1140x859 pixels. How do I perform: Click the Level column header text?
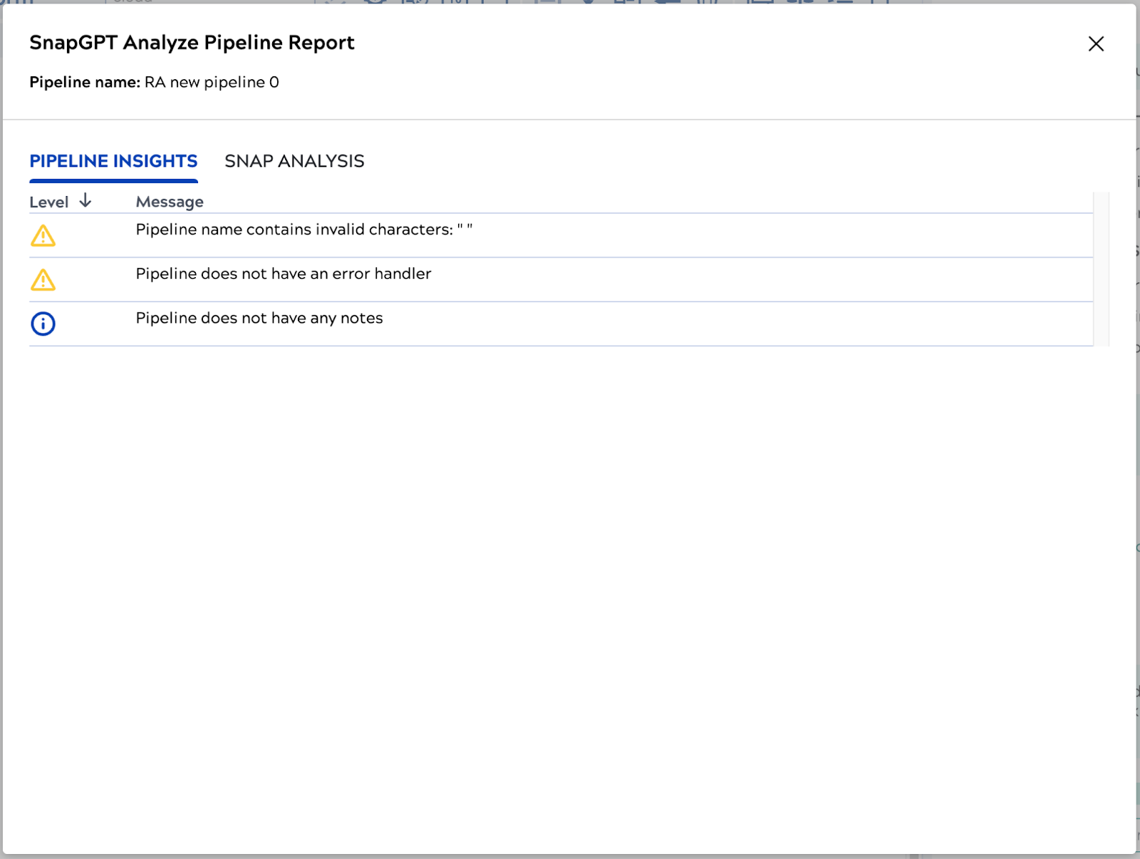pyautogui.click(x=48, y=202)
